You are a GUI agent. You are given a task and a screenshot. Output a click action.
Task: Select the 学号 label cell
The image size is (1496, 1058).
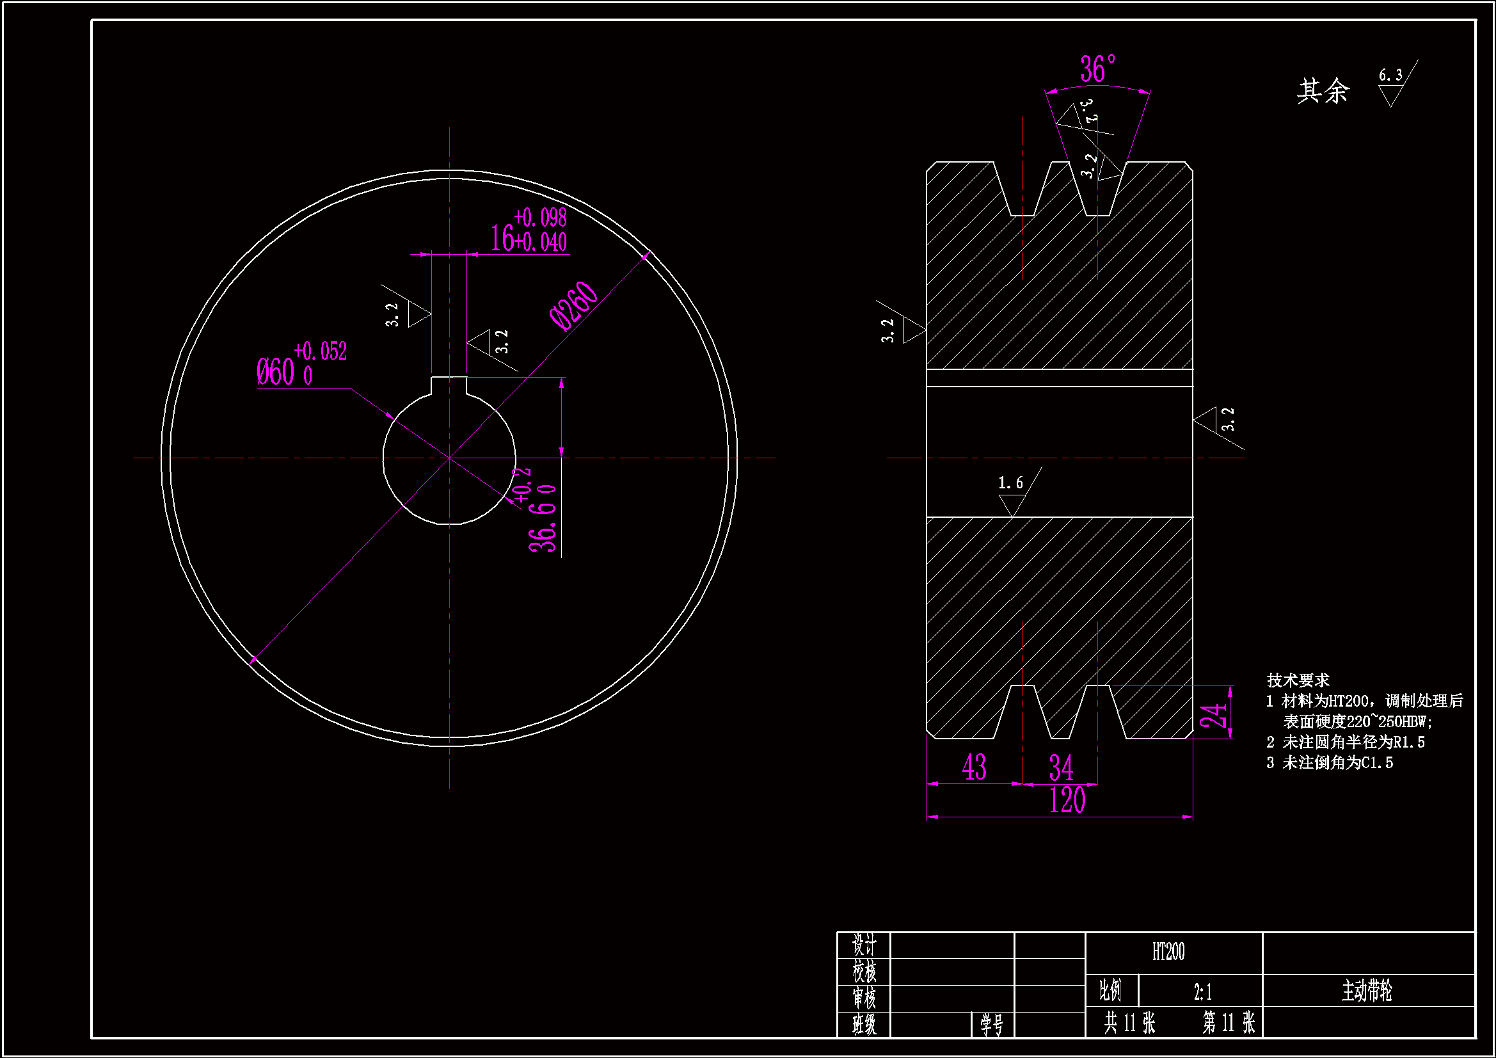pos(992,1025)
